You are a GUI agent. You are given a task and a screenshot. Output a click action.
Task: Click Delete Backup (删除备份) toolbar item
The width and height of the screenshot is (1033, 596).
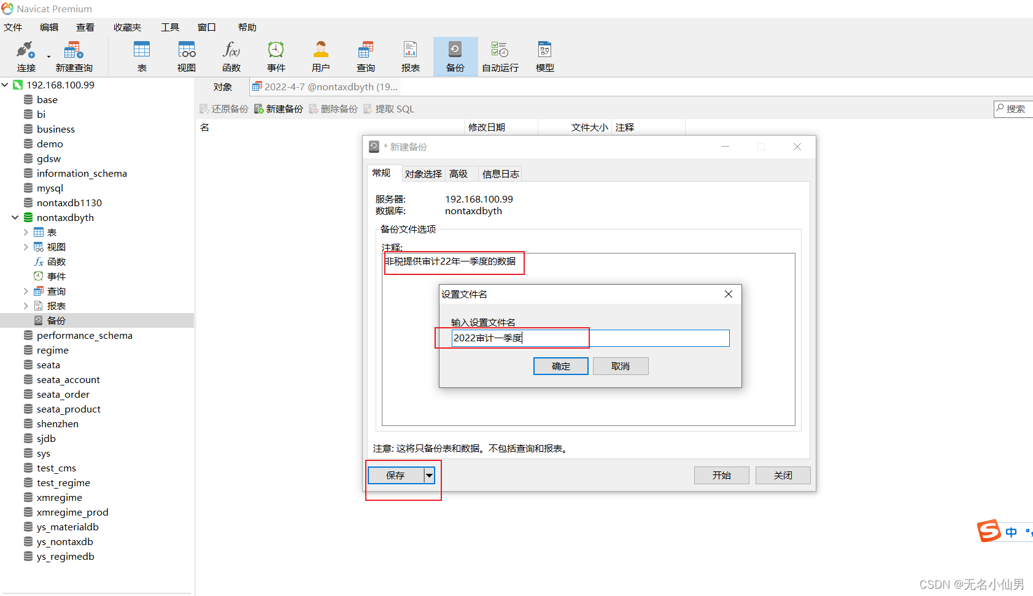pos(333,109)
